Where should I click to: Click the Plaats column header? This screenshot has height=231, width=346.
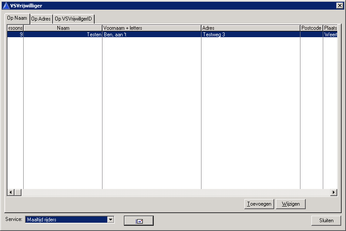point(330,28)
